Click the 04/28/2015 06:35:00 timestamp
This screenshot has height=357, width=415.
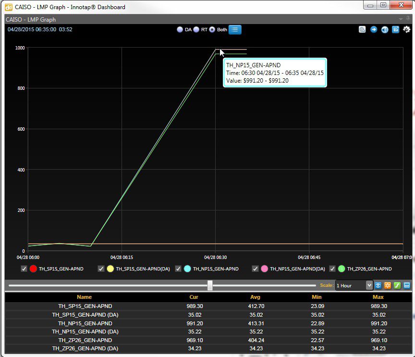coord(32,29)
